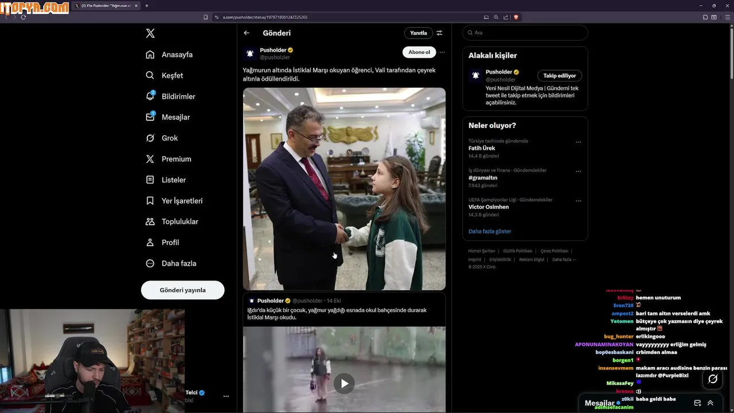Viewport: 734px width, 413px height.
Task: Open the floating Grok button
Action: (713, 379)
